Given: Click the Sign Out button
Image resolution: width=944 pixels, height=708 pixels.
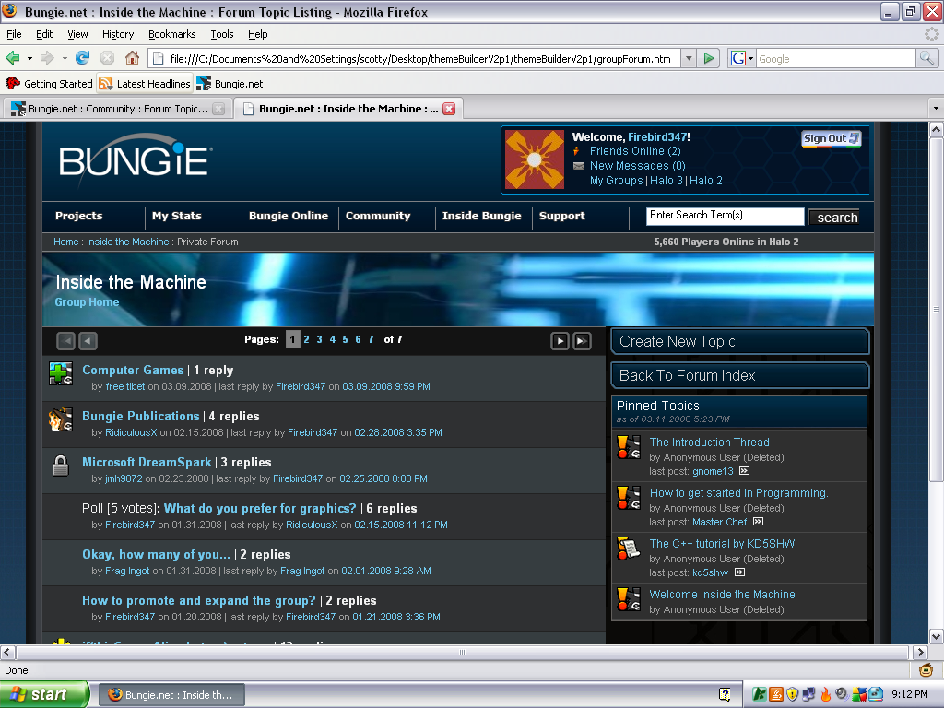Looking at the screenshot, I should [831, 138].
